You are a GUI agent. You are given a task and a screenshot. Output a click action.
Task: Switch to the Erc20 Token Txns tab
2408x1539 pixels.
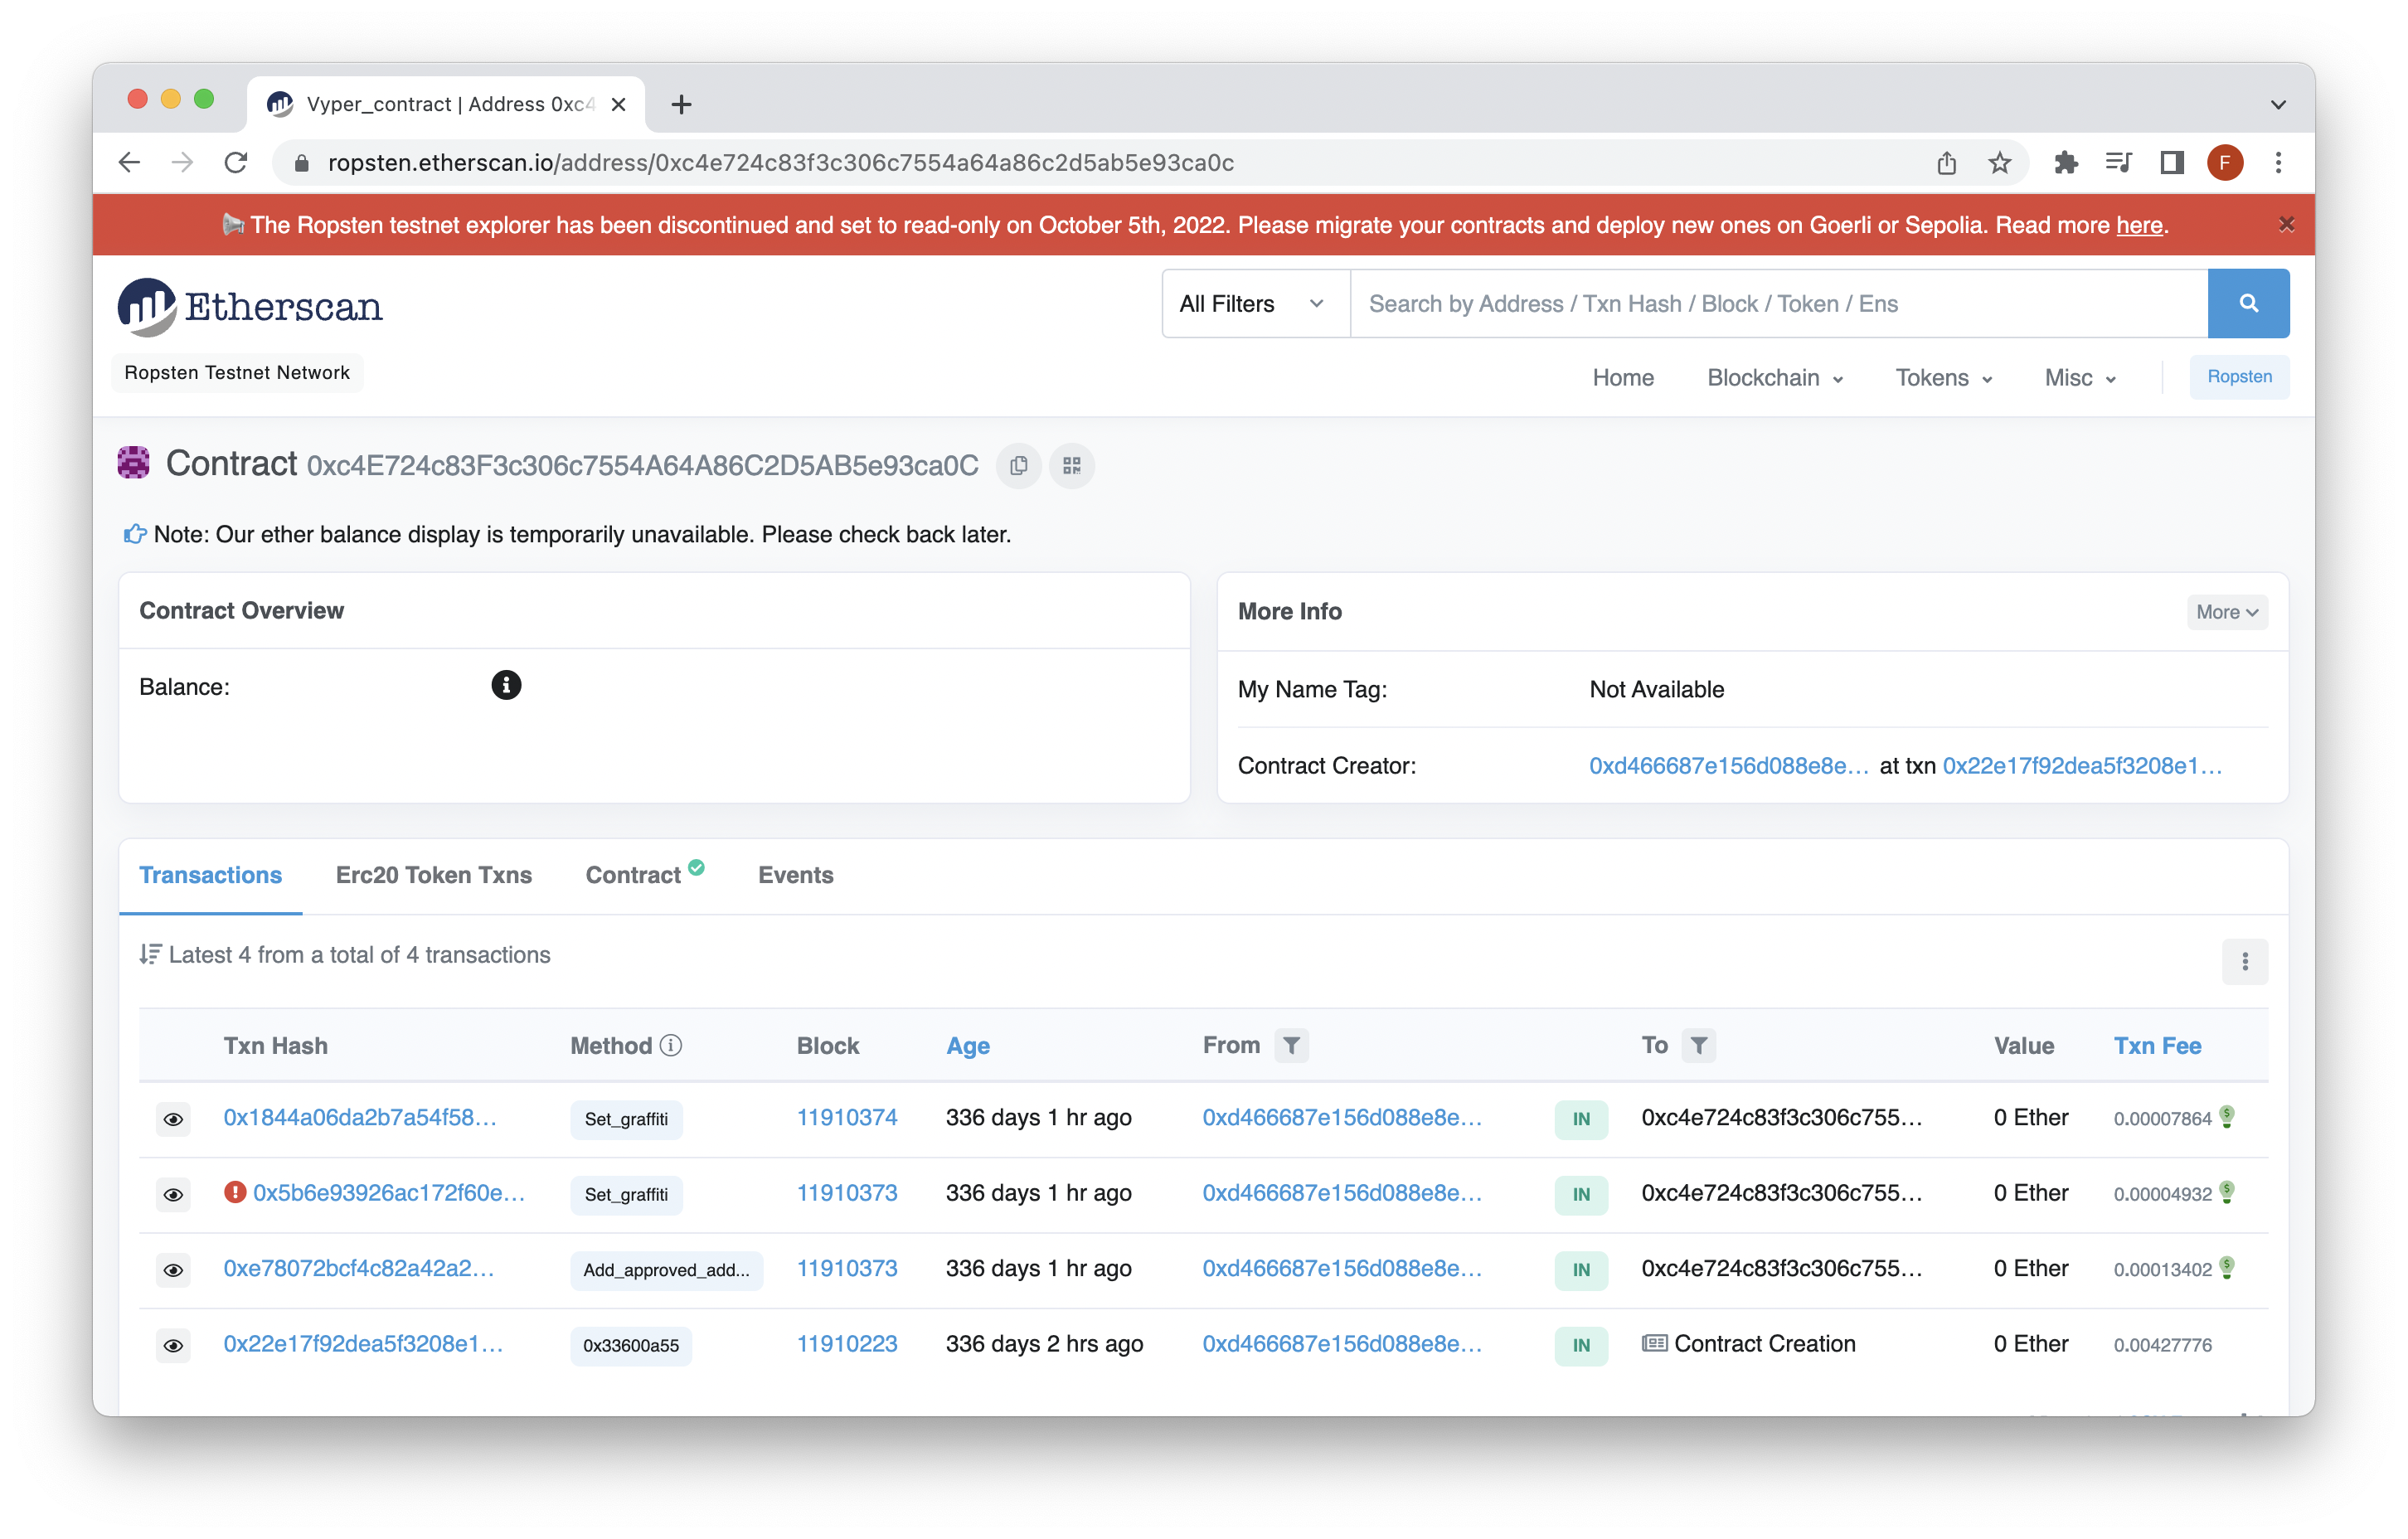point(433,875)
